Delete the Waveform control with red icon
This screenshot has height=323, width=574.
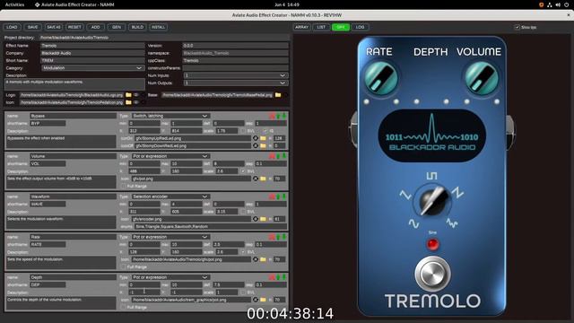272,196
